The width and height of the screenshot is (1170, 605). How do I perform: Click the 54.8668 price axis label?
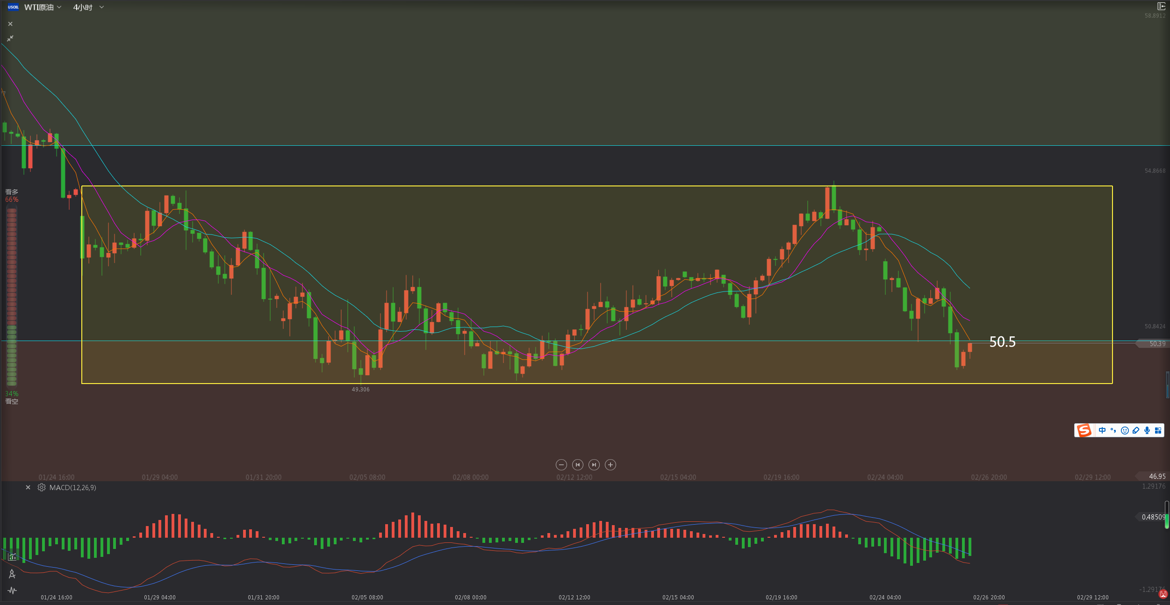(x=1155, y=171)
